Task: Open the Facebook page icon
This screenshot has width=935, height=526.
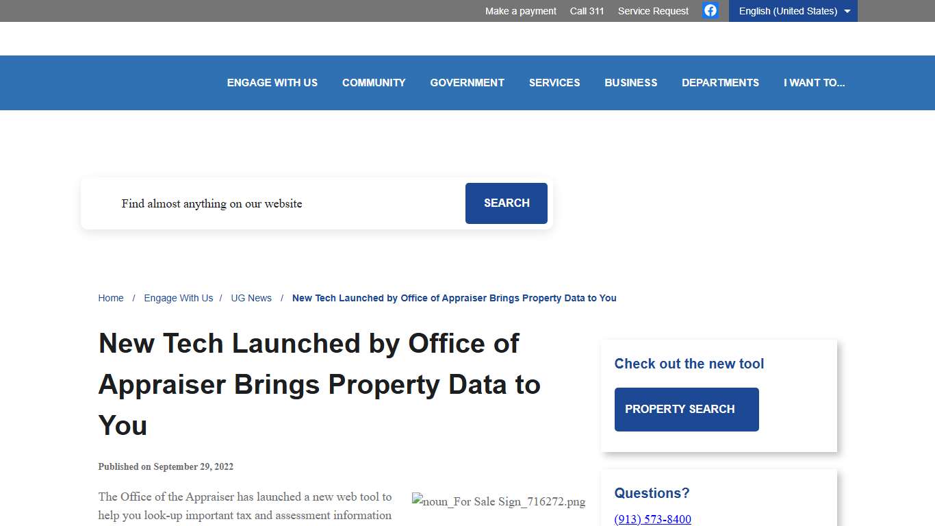Action: coord(710,10)
